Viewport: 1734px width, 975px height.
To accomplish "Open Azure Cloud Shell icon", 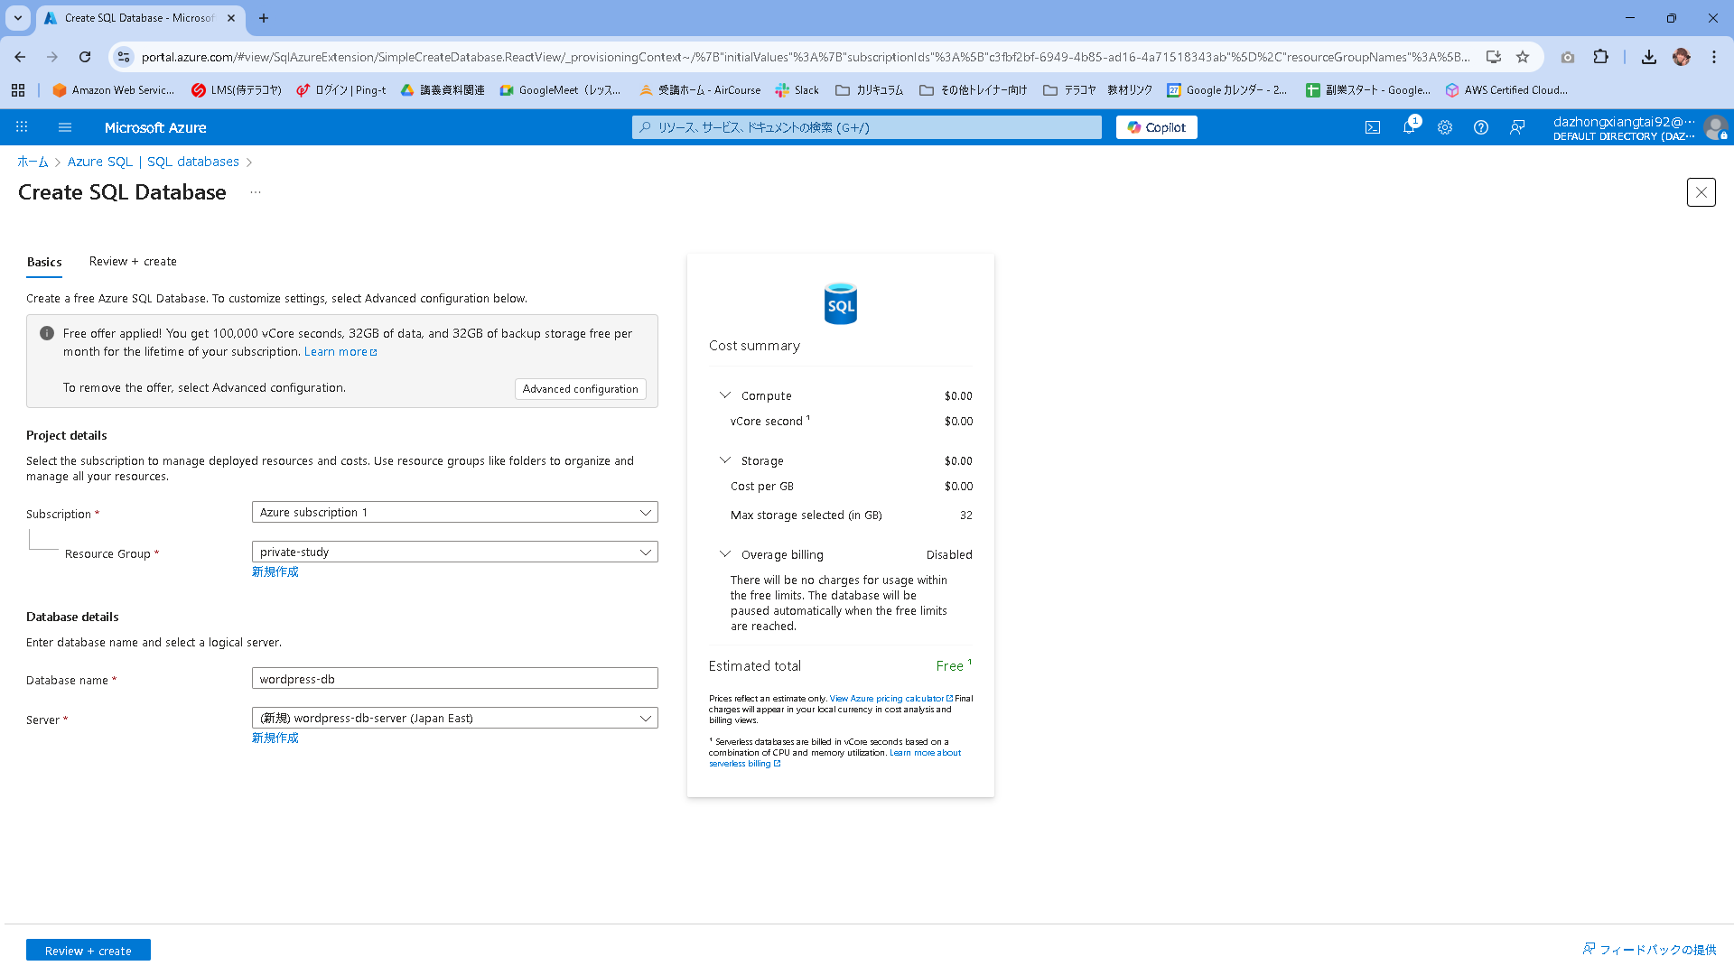I will [x=1372, y=127].
